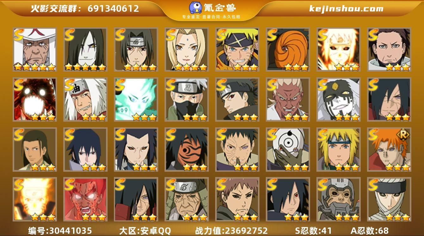
Task: Click the bandaged white-faced ninja card
Action: coord(389,199)
